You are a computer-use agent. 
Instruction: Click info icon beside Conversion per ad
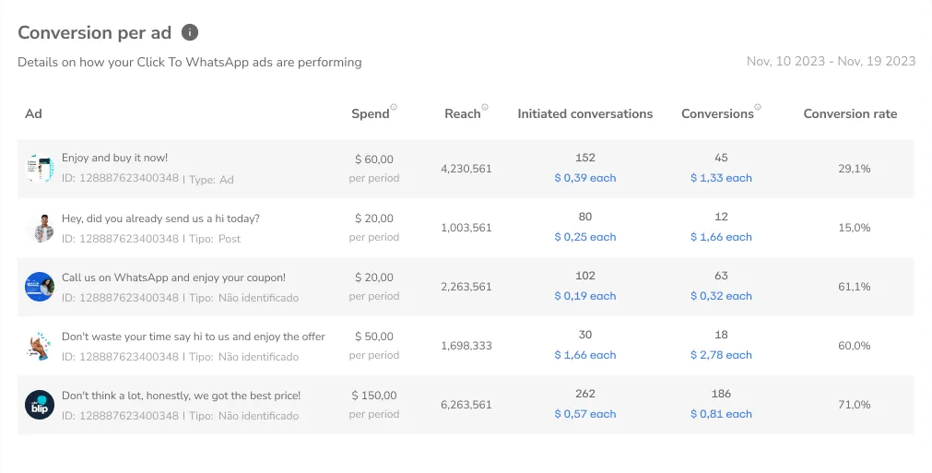tap(190, 32)
